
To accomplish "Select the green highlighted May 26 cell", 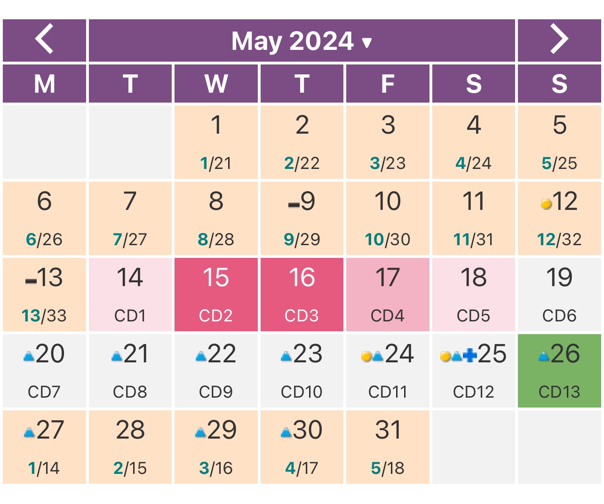I will coord(559,370).
